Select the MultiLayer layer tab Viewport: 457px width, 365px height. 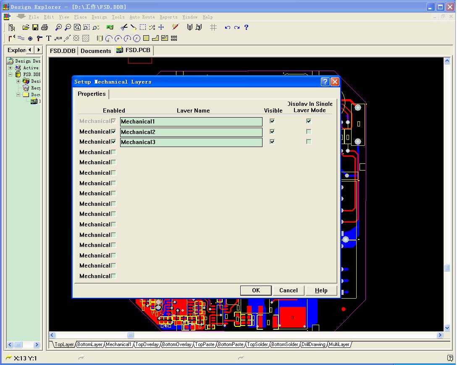coord(339,344)
